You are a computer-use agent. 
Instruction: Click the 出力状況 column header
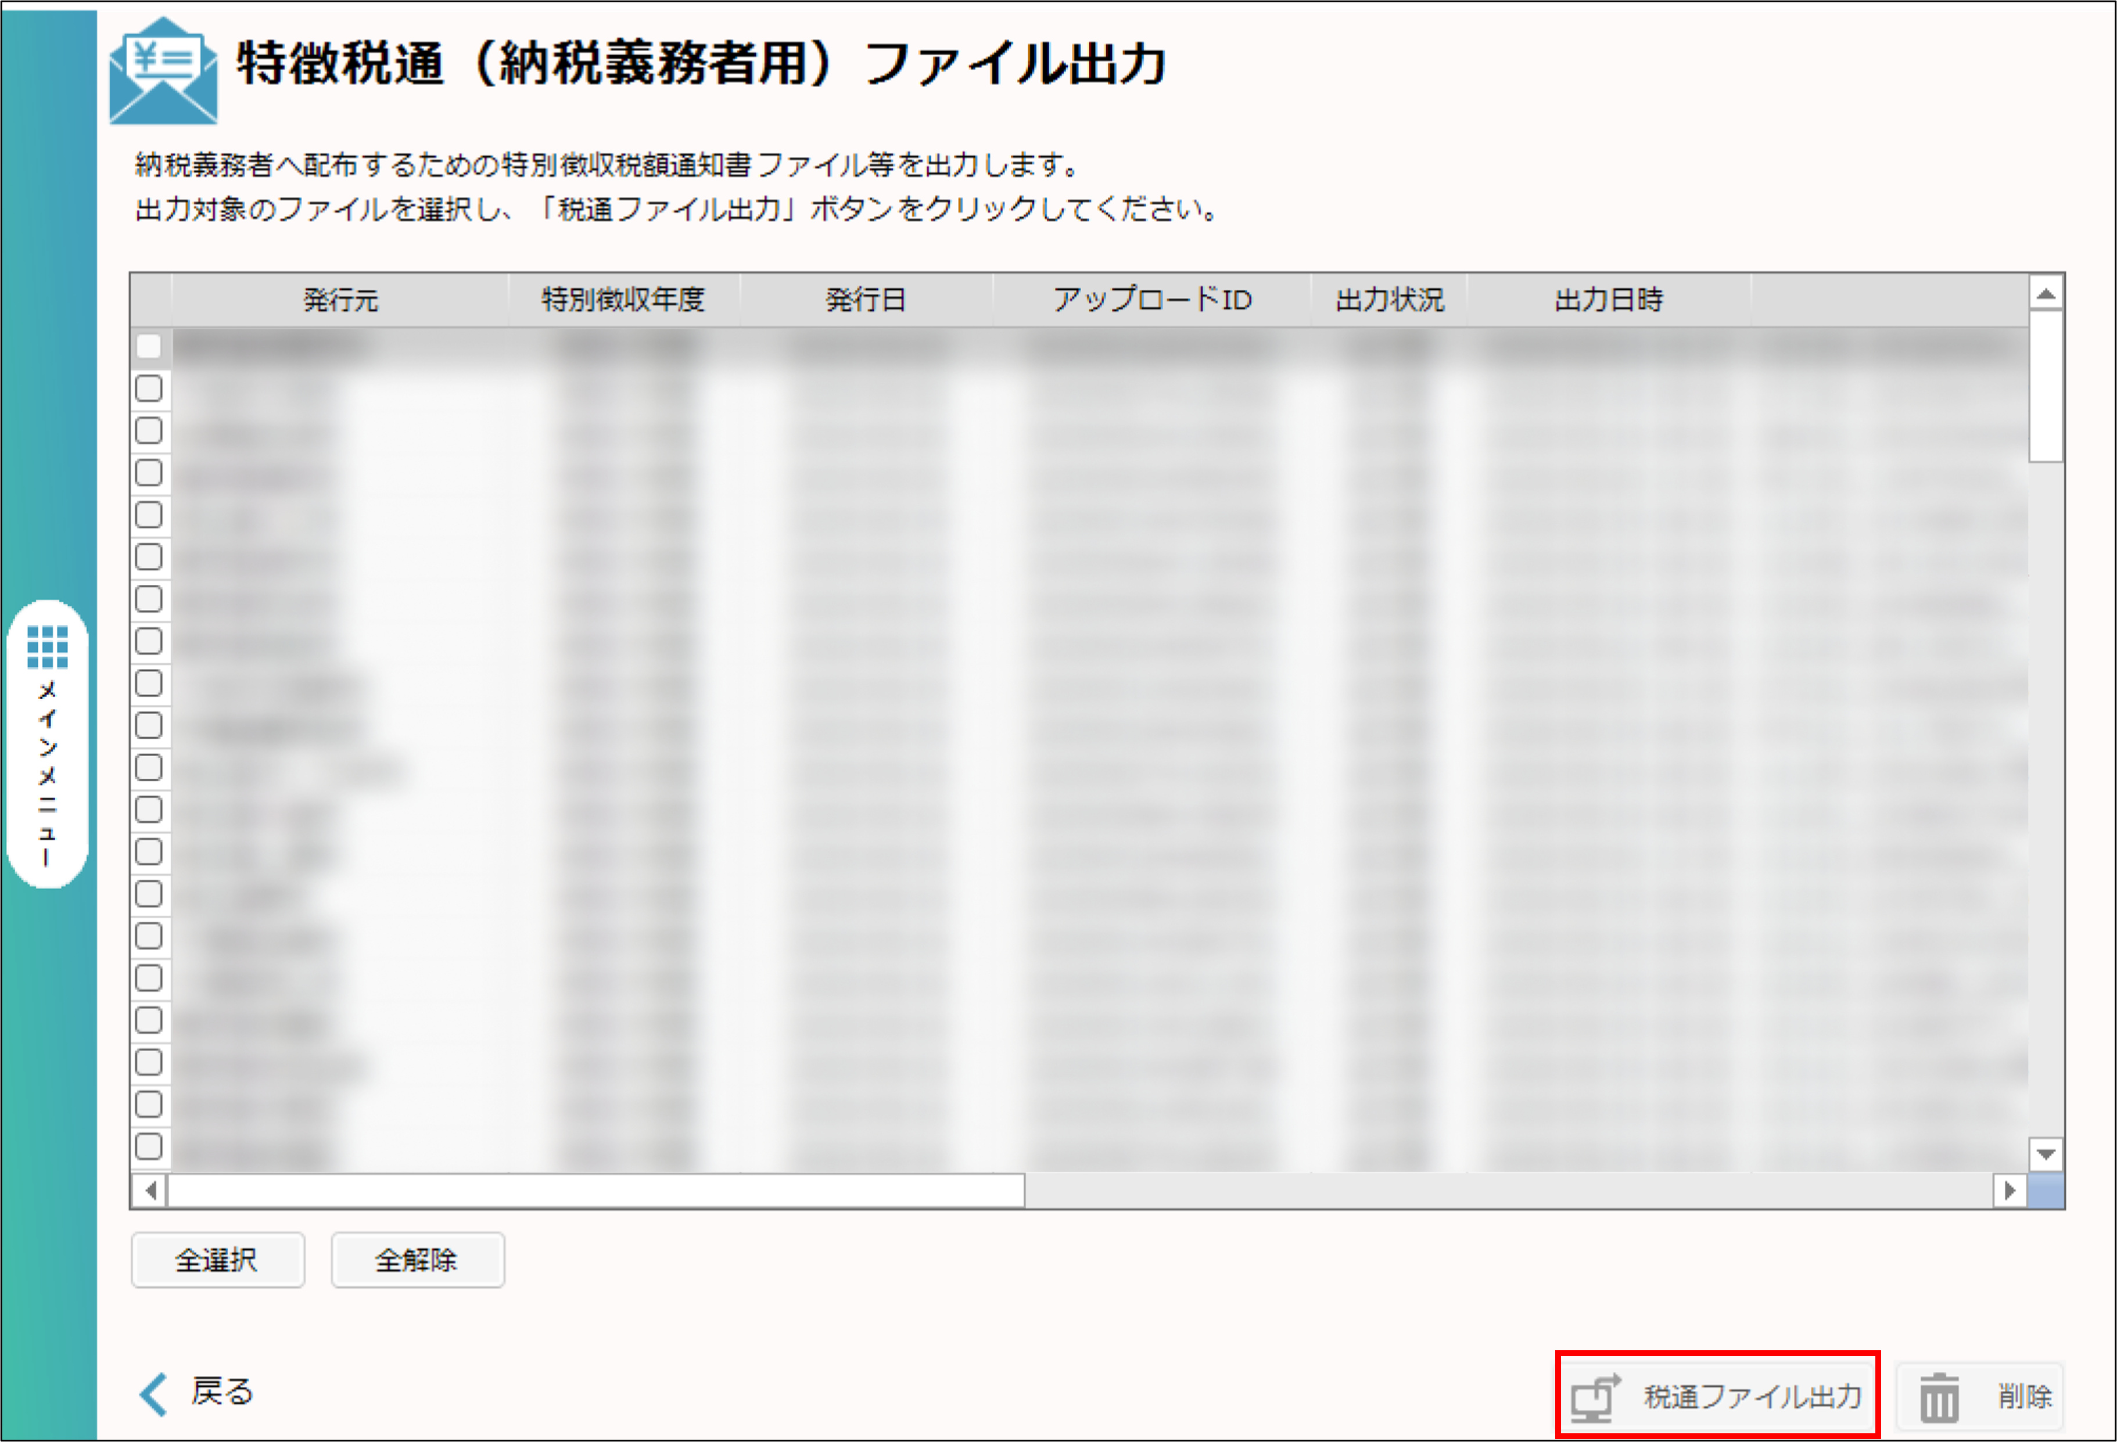(1389, 300)
